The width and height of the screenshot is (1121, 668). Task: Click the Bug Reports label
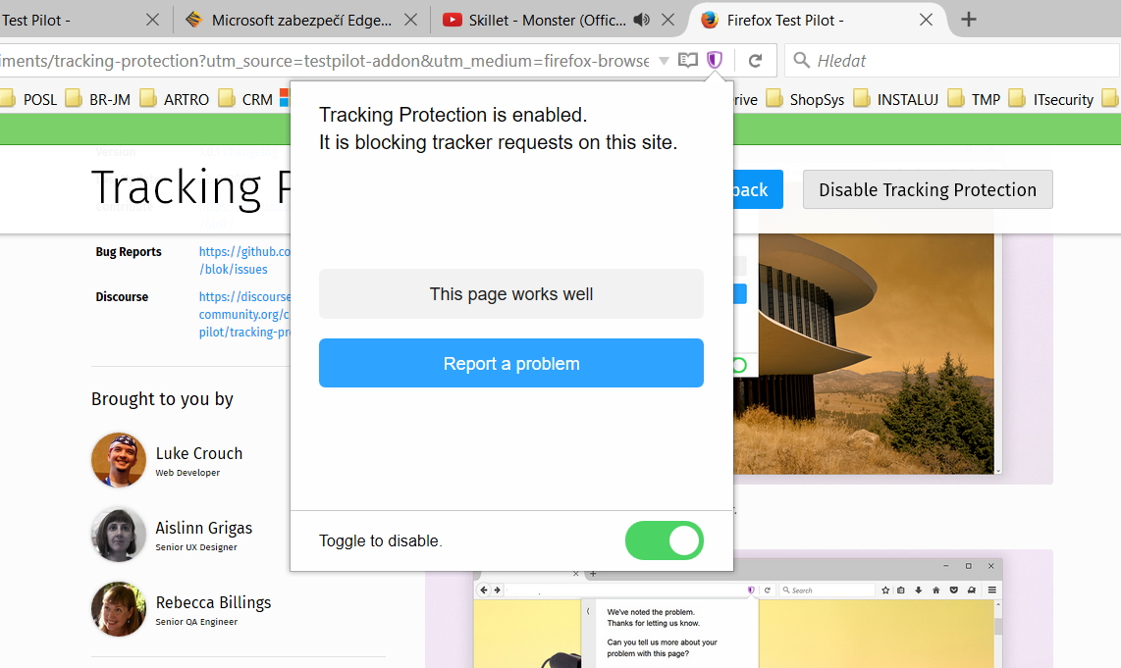(x=129, y=251)
